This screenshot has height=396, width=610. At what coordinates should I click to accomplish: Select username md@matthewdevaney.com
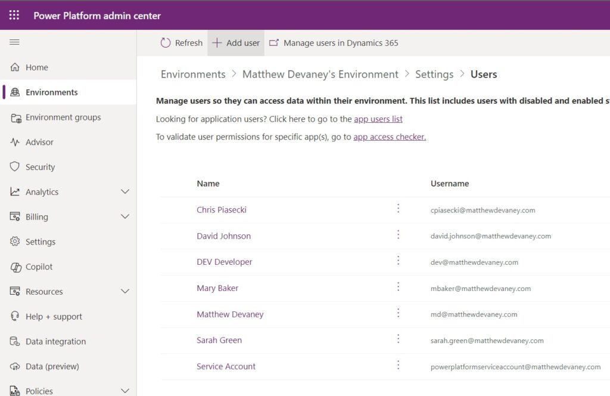[x=474, y=315]
